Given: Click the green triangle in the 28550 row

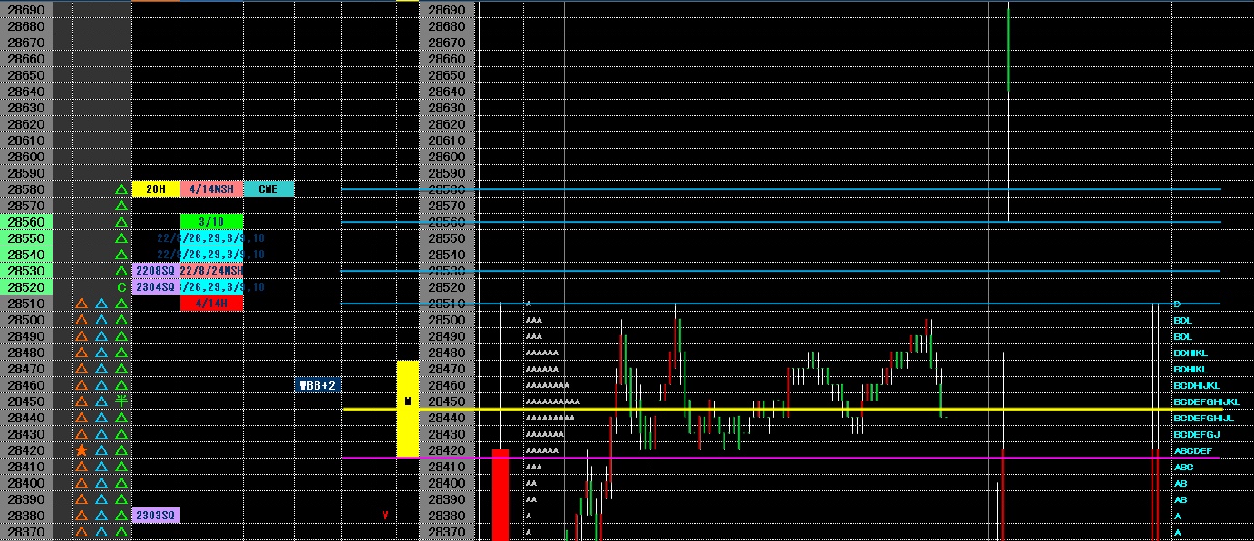Looking at the screenshot, I should [122, 238].
